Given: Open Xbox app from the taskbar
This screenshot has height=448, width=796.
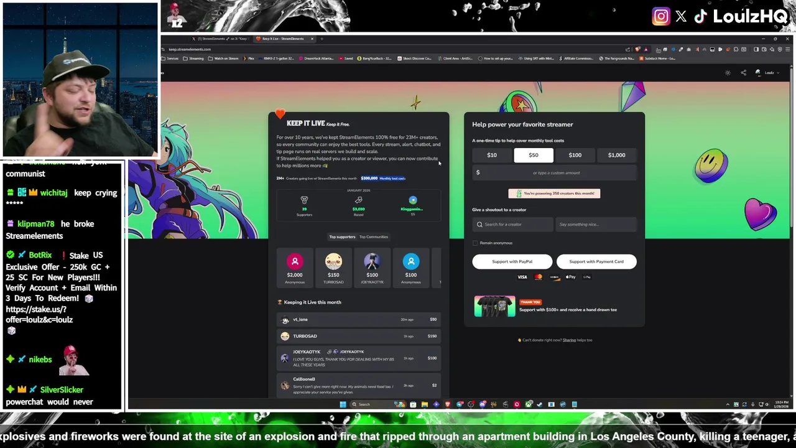Looking at the screenshot, I should tap(528, 404).
